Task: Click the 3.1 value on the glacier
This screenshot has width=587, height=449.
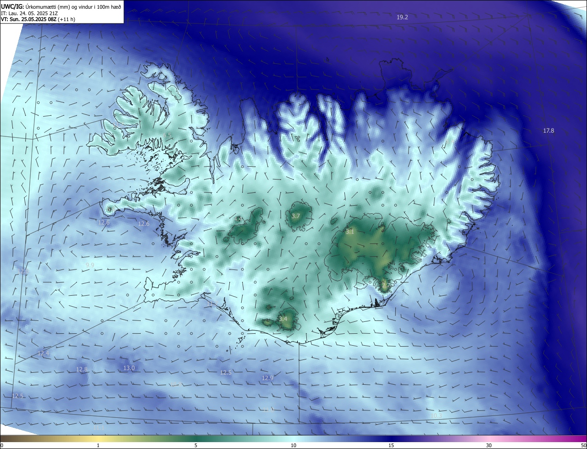Action: 350,232
